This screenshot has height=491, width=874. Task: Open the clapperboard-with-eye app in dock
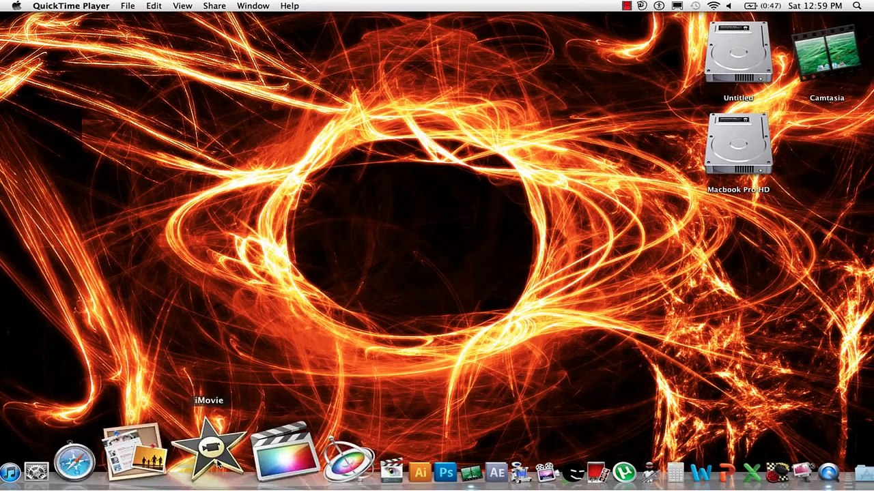tap(391, 471)
